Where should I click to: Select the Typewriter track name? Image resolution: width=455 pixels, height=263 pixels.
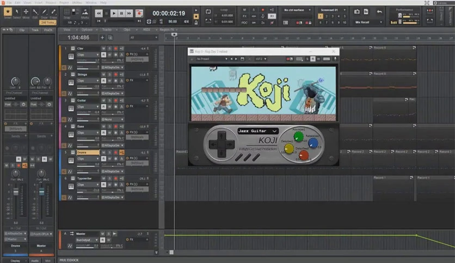coord(88,178)
